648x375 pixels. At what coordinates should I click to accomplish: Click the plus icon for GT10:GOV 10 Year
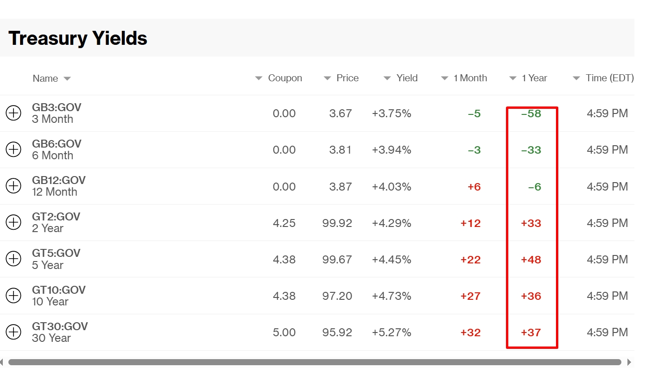(x=14, y=296)
